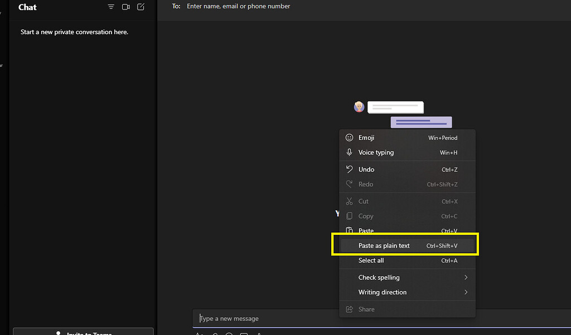Image resolution: width=571 pixels, height=335 pixels.
Task: Click the contact avatar beside the message bubble
Action: coord(359,106)
